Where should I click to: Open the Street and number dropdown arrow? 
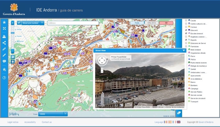click(42, 23)
